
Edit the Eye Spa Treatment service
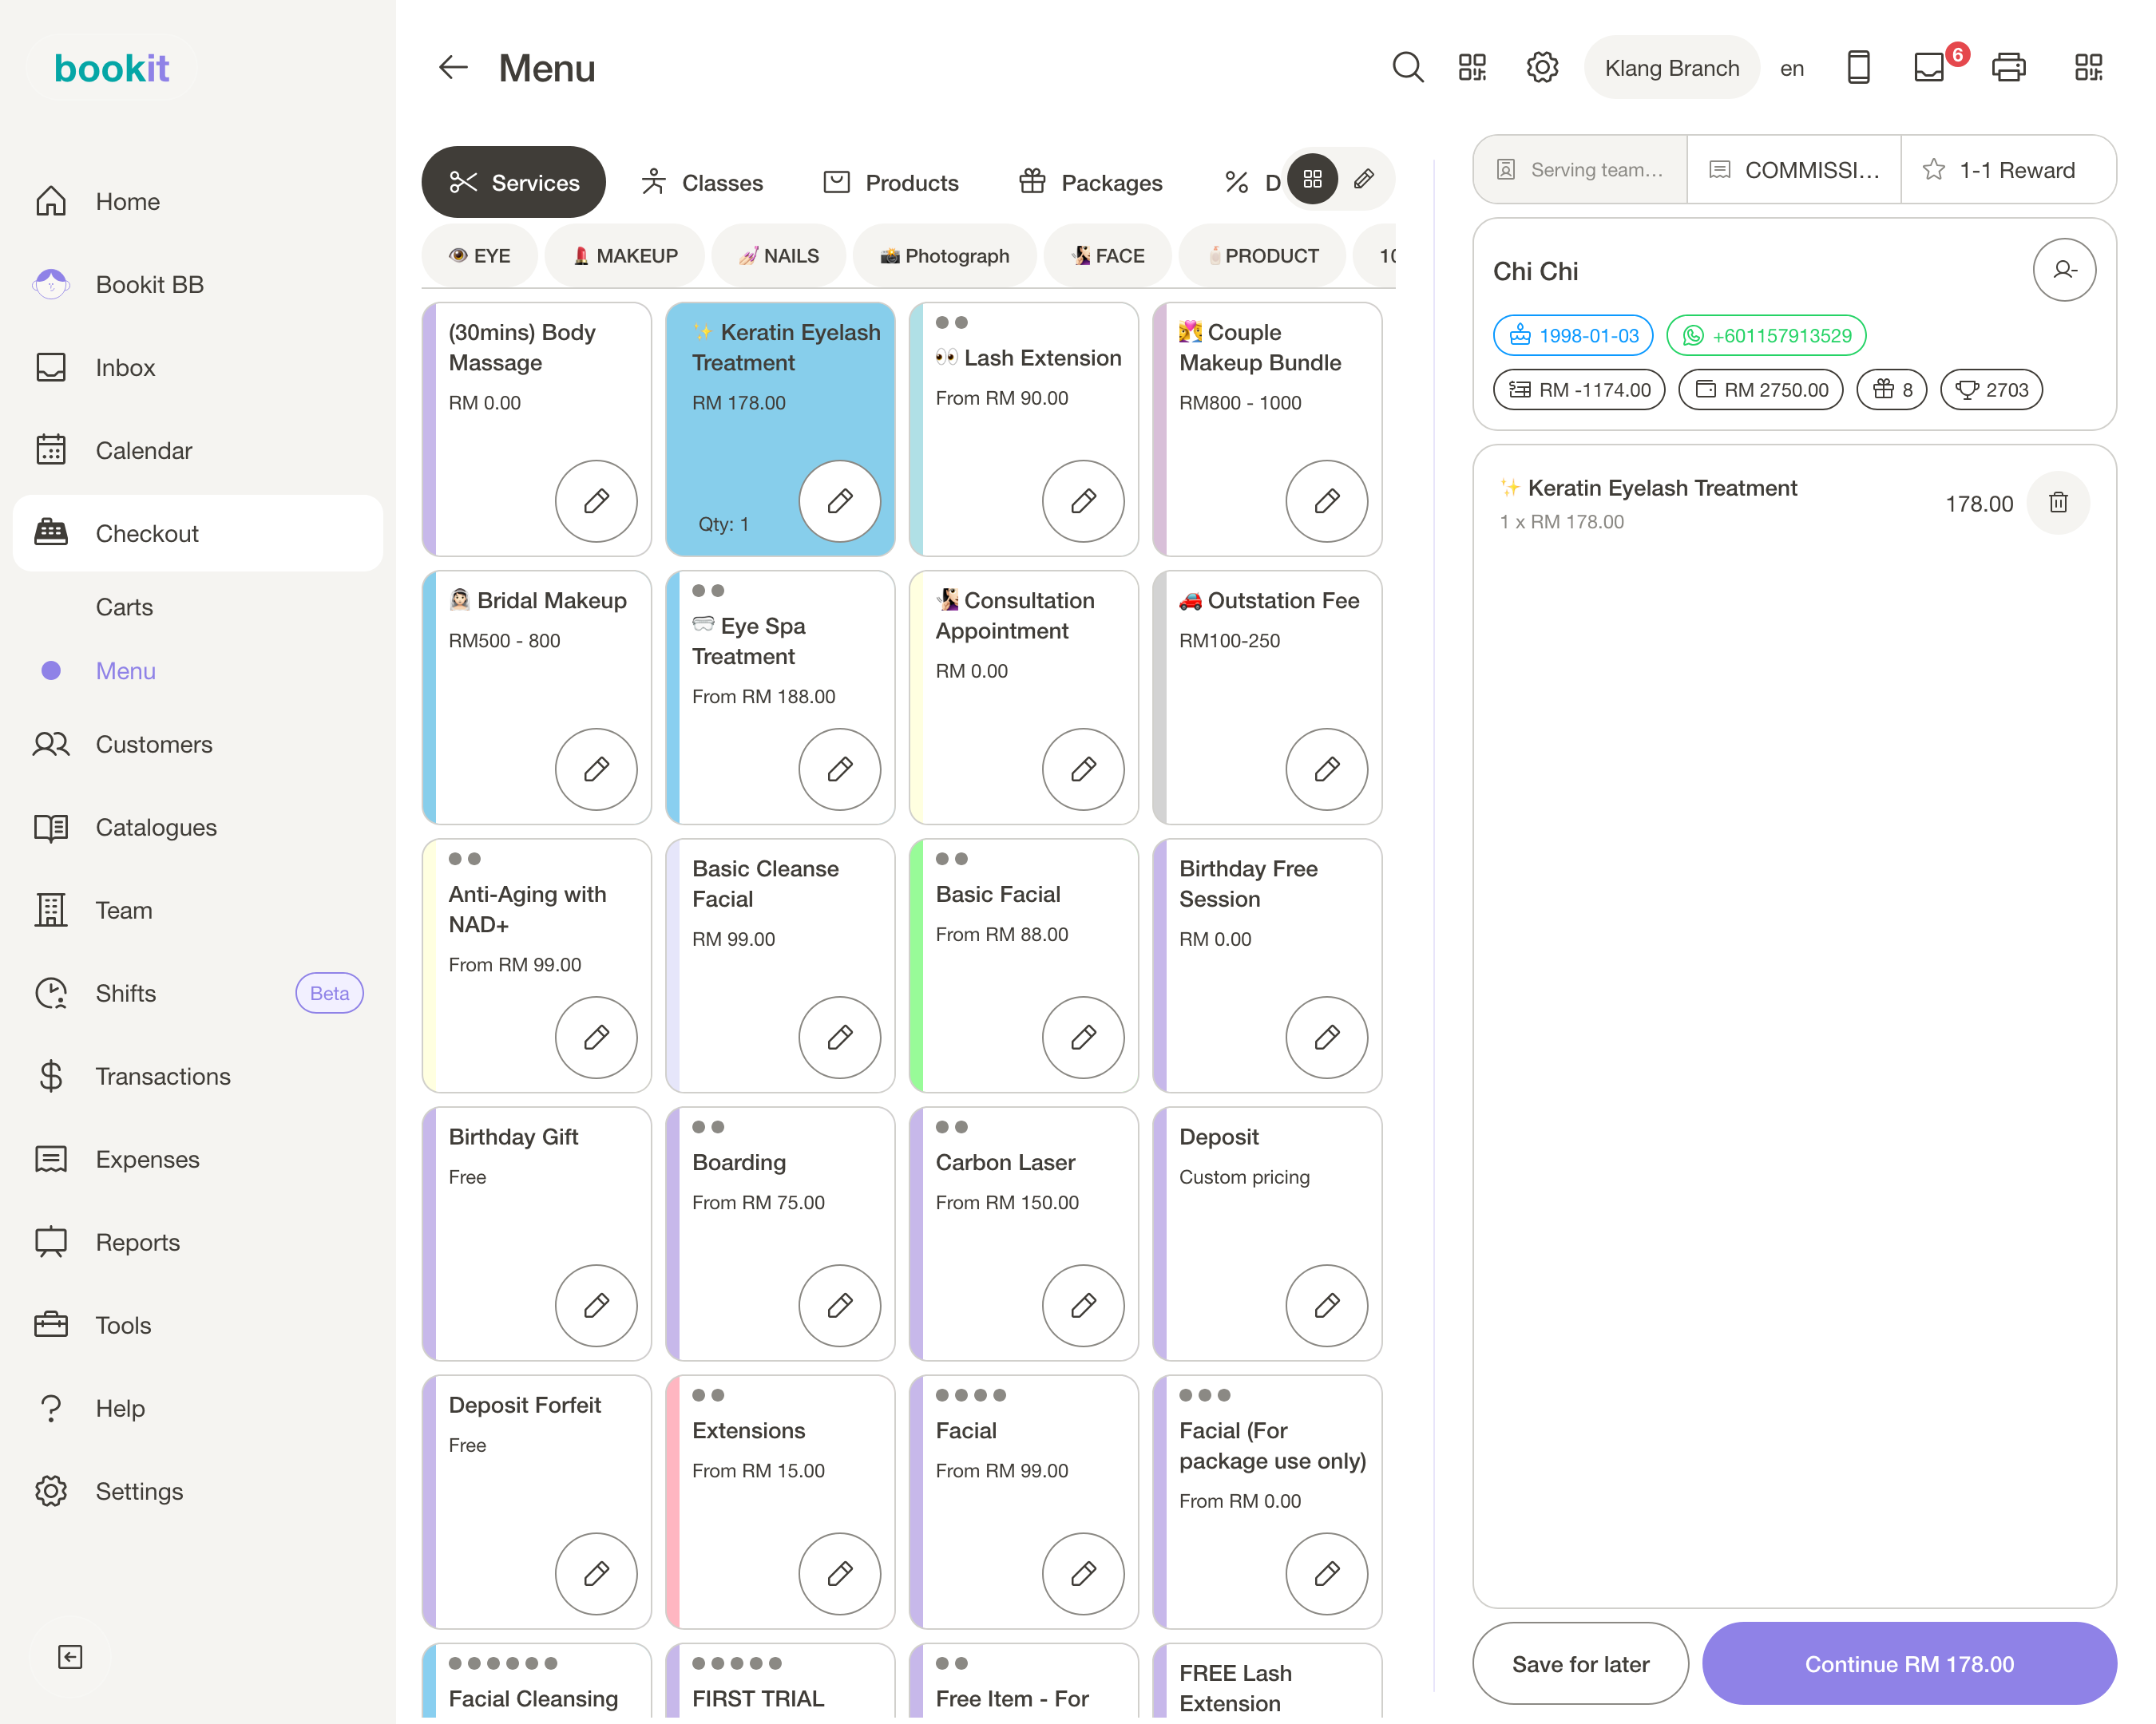click(x=840, y=769)
